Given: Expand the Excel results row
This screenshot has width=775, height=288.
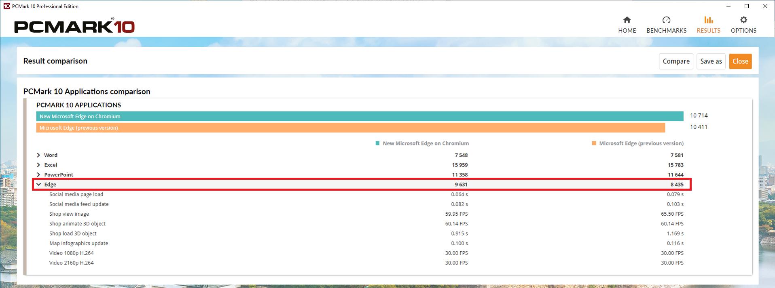Looking at the screenshot, I should [38, 165].
